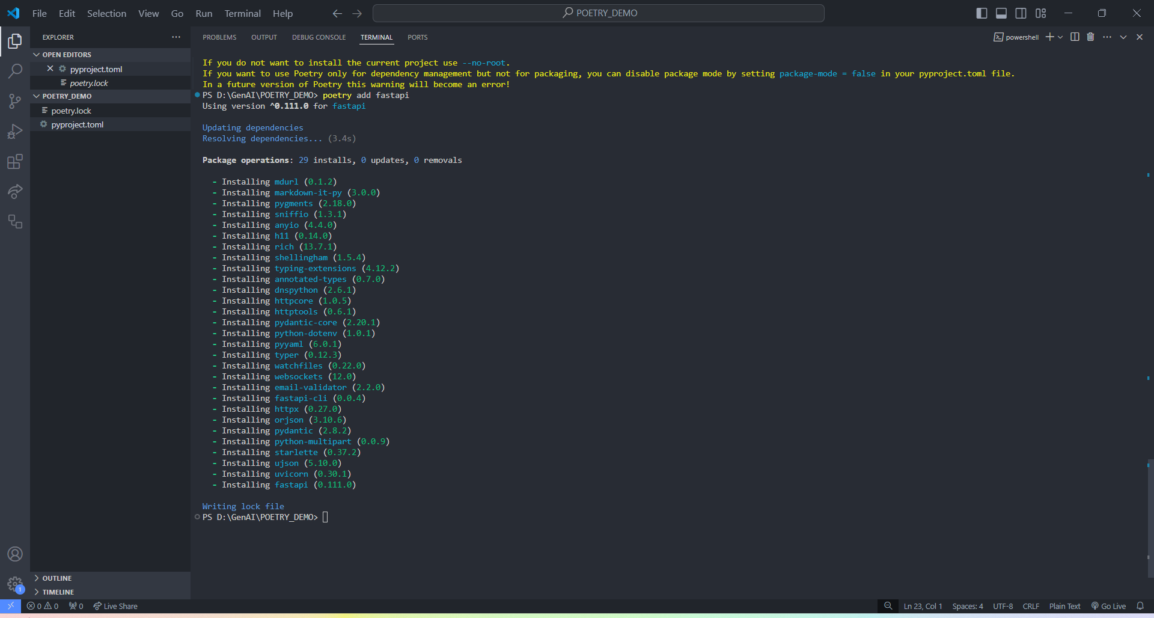
Task: Click the zoom magnifier status bar icon
Action: pos(888,606)
